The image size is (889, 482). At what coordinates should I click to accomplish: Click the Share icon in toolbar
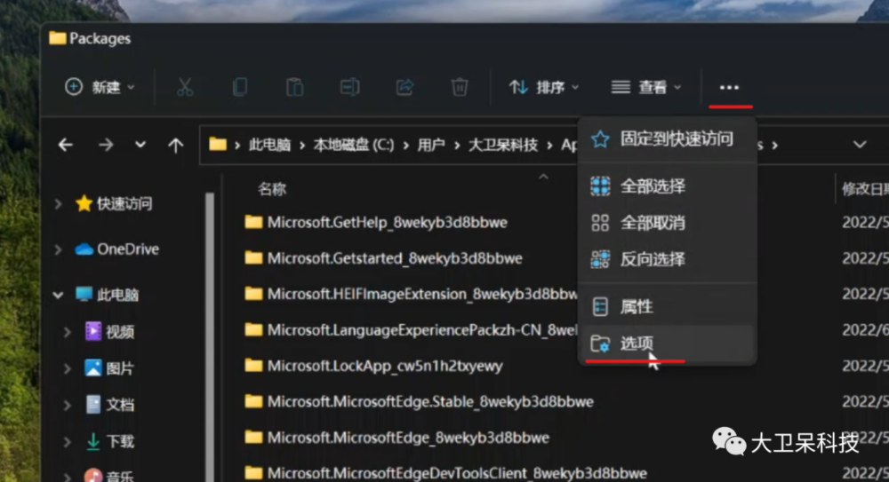(x=404, y=87)
